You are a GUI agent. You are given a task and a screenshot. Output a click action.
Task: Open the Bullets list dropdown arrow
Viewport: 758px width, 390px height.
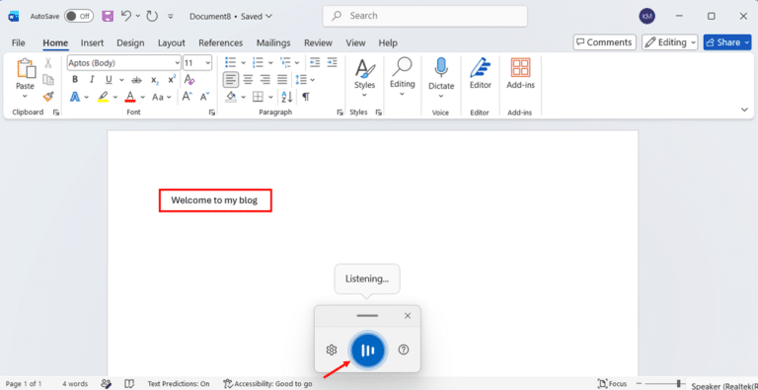[243, 63]
